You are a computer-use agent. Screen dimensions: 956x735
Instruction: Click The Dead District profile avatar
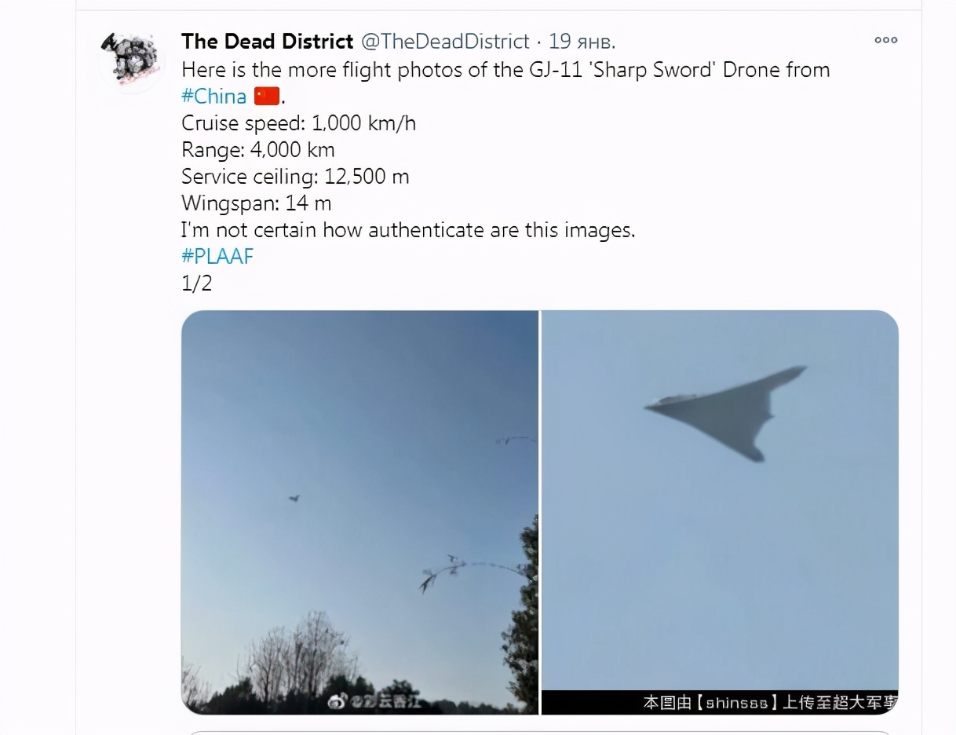pyautogui.click(x=131, y=60)
